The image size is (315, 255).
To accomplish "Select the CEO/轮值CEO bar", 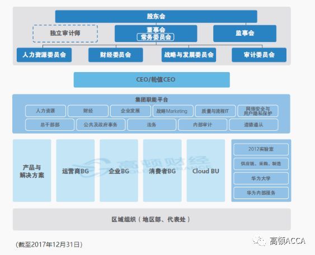I will [152, 79].
